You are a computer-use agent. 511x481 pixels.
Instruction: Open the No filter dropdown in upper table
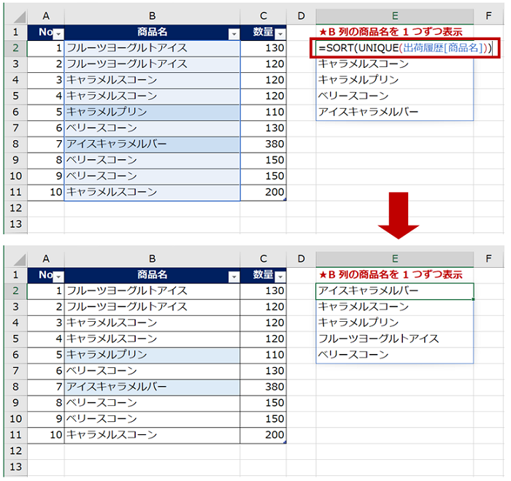pos(59,33)
